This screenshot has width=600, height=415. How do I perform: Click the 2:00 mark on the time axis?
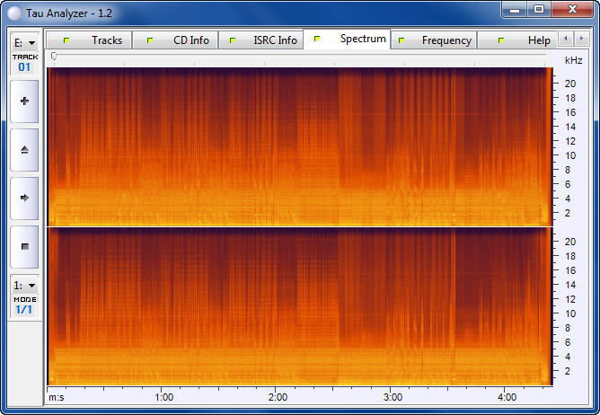(x=278, y=396)
